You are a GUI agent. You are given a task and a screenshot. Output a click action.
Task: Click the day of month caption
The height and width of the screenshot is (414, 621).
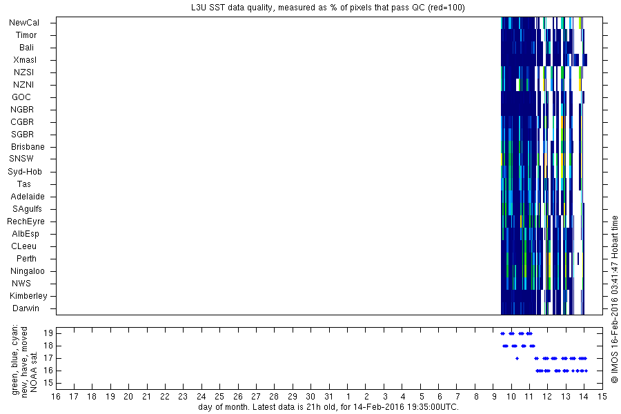click(328, 407)
